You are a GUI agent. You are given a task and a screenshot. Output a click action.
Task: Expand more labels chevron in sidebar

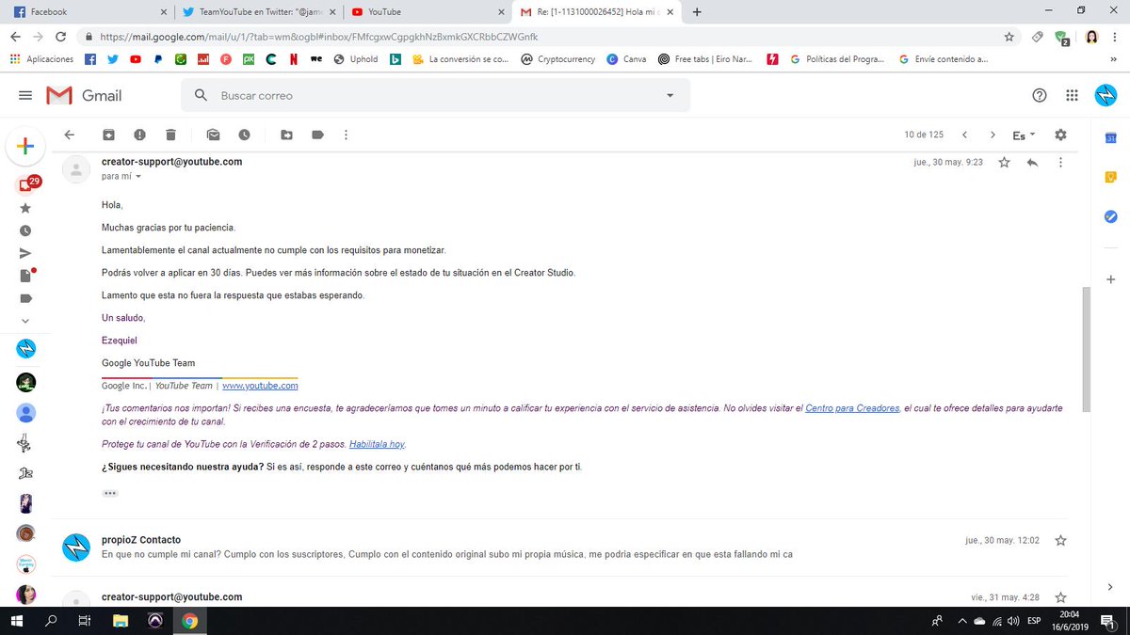(25, 321)
